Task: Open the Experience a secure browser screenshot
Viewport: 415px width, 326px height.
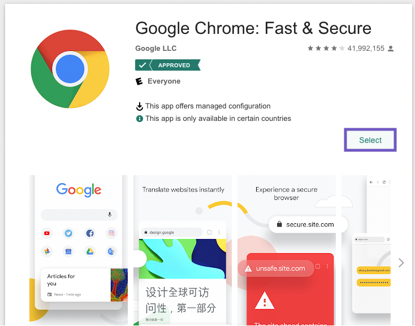Action: tap(287, 250)
